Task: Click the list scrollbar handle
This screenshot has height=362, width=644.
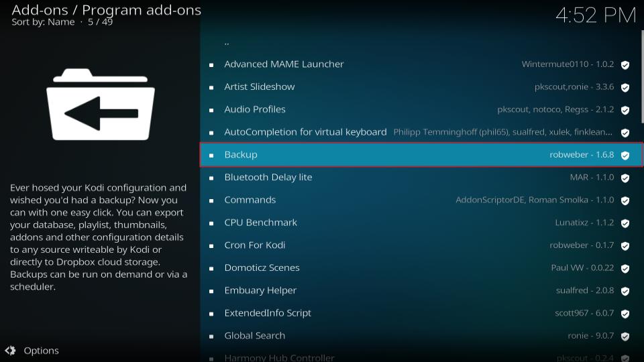Action: click(x=643, y=76)
